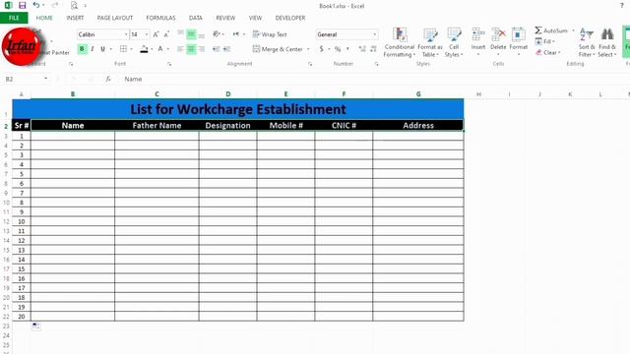Open Number dialog launcher
630x354 pixels.
(x=376, y=64)
